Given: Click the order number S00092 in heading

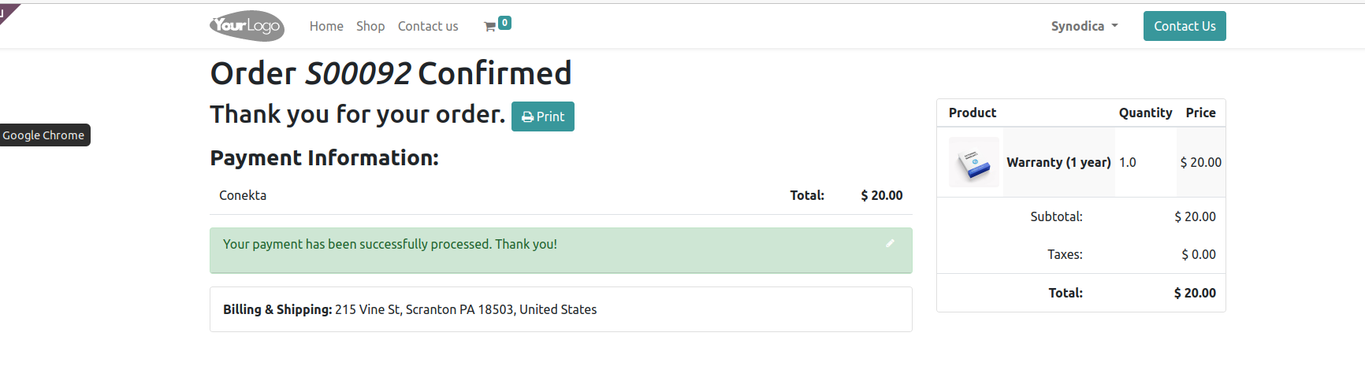Looking at the screenshot, I should [x=358, y=73].
